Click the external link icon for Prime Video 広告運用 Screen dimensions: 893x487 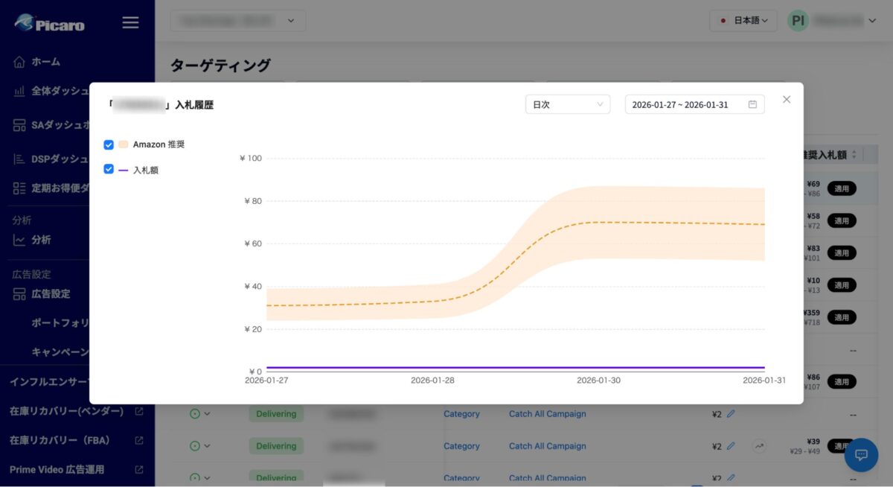click(x=138, y=470)
